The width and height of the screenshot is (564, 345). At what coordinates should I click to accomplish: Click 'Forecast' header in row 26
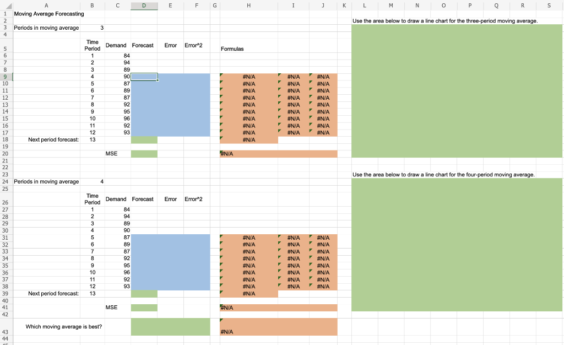(143, 199)
